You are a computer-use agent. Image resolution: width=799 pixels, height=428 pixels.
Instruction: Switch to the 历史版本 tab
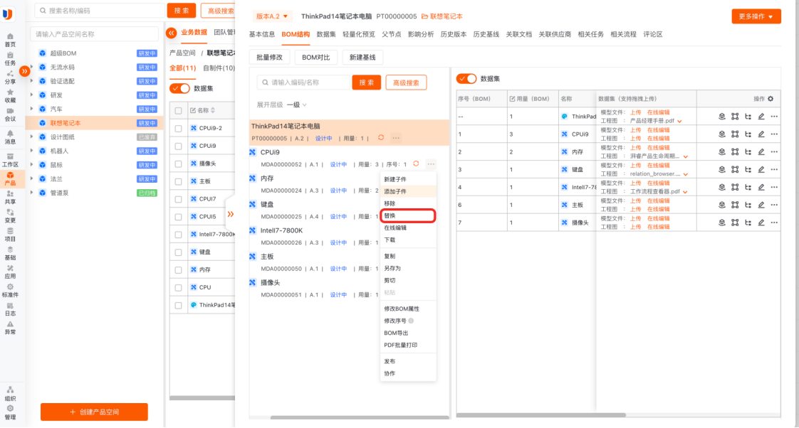point(454,34)
